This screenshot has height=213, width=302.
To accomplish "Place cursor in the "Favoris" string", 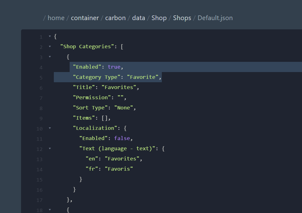I will point(119,169).
